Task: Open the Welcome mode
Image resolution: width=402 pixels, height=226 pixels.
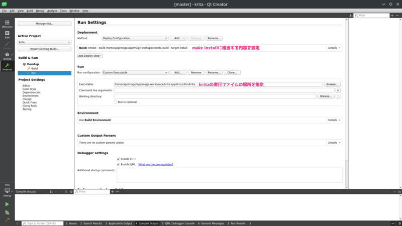Action: click(x=7, y=24)
